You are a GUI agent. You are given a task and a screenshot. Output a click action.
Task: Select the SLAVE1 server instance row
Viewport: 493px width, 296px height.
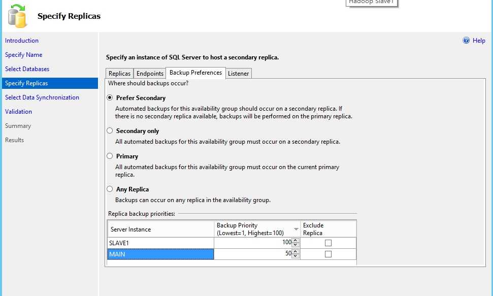[160, 243]
